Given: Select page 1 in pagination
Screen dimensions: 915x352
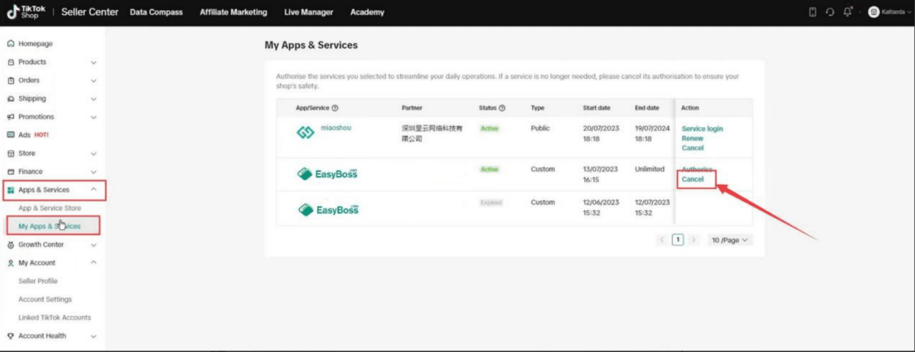Looking at the screenshot, I should click(678, 240).
